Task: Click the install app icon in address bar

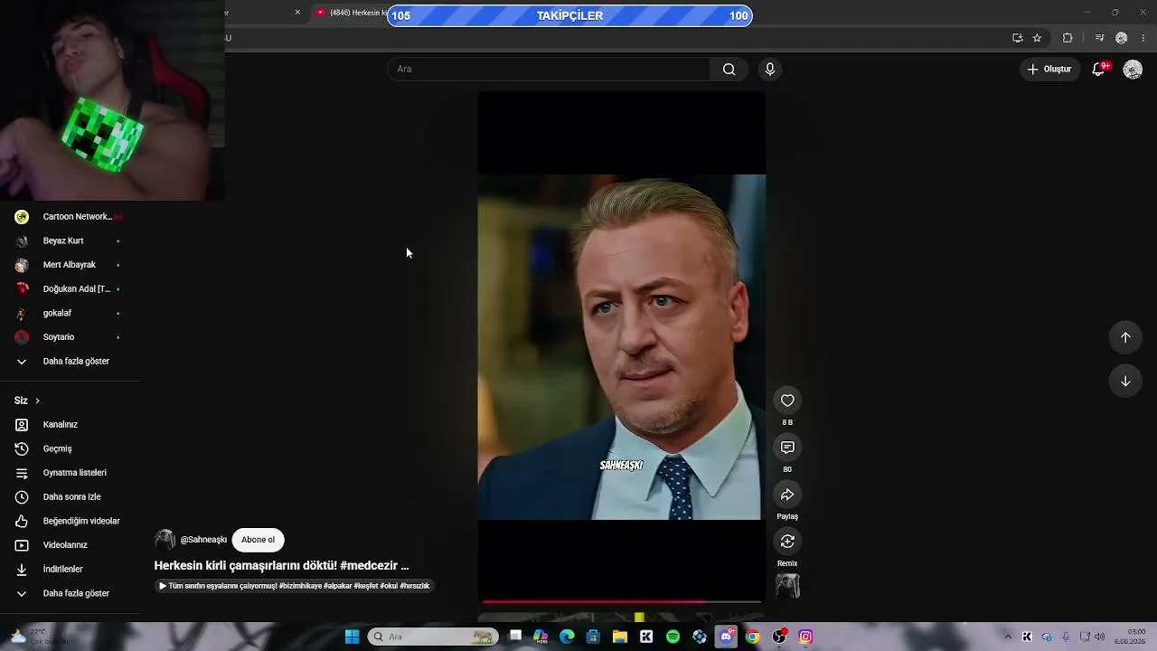Action: point(1017,38)
